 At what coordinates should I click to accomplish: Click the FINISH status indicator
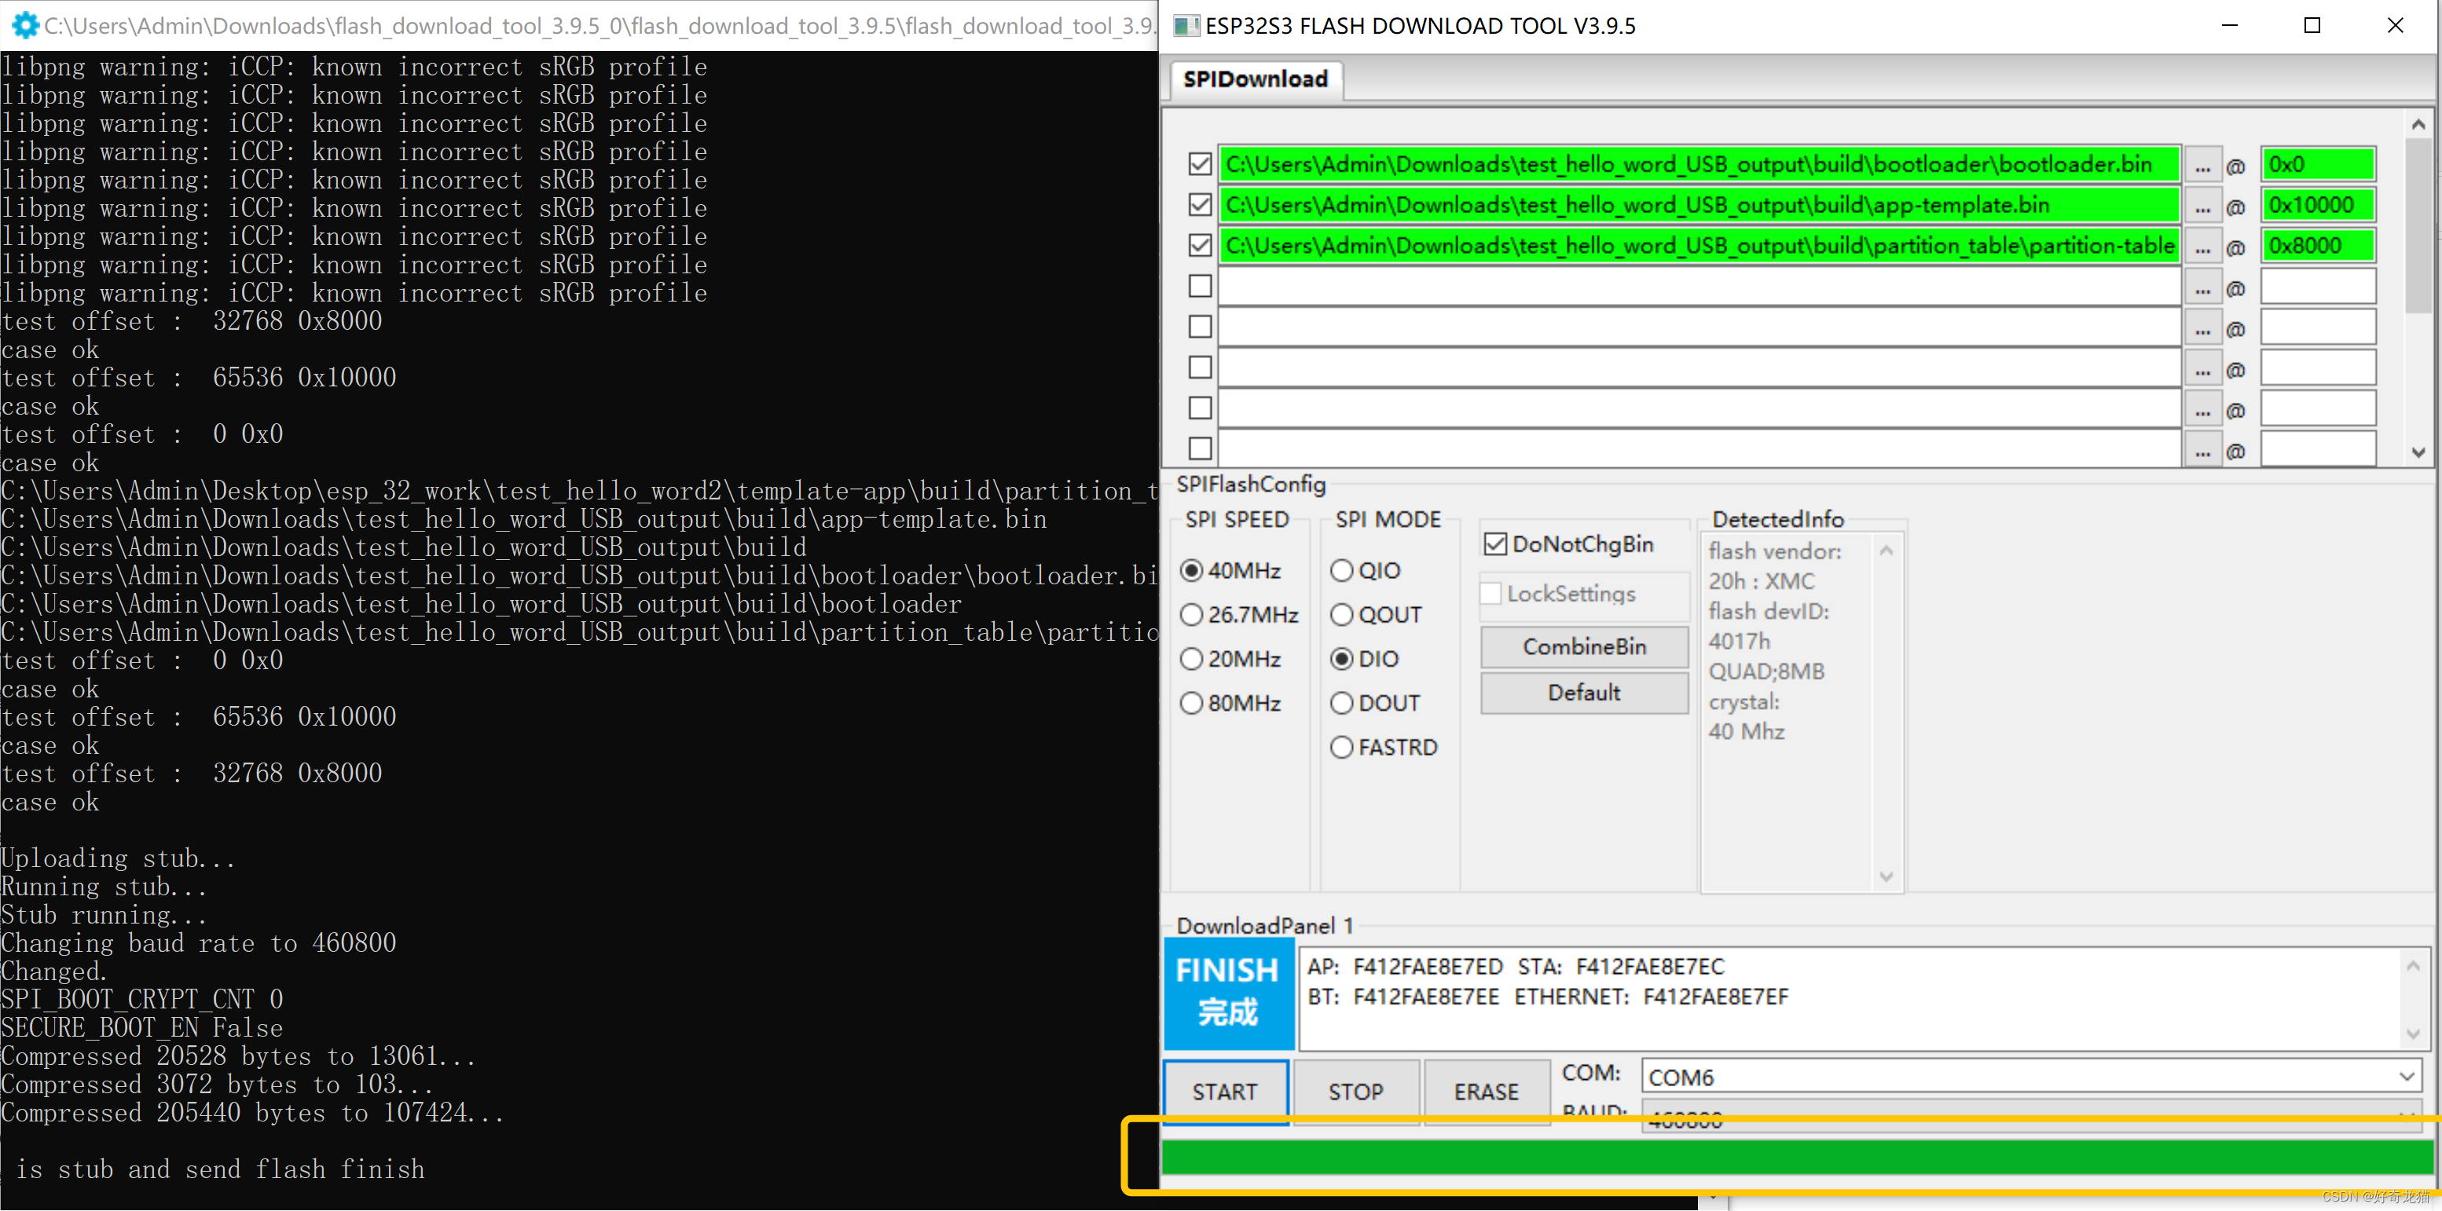click(x=1229, y=993)
